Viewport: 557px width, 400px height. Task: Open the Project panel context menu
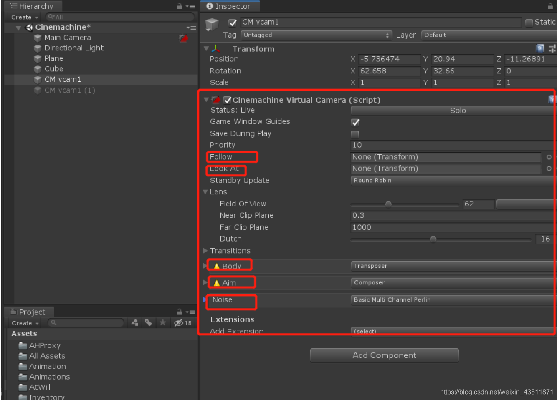(x=190, y=312)
